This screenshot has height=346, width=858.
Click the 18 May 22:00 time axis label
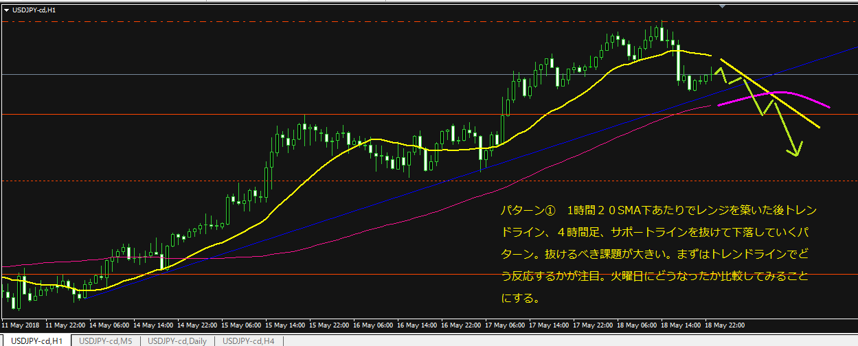point(725,325)
